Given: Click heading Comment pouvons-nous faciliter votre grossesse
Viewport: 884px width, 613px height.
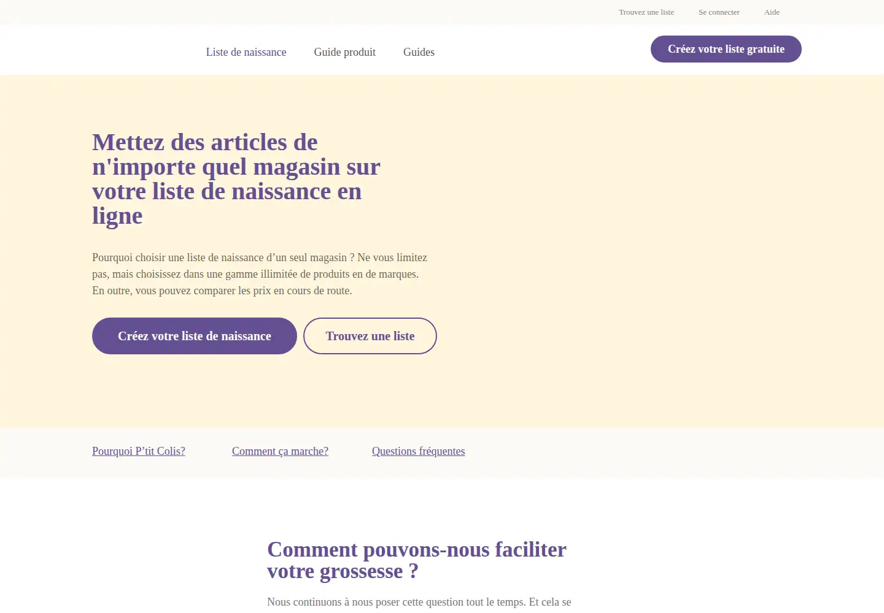Looking at the screenshot, I should pos(417,560).
